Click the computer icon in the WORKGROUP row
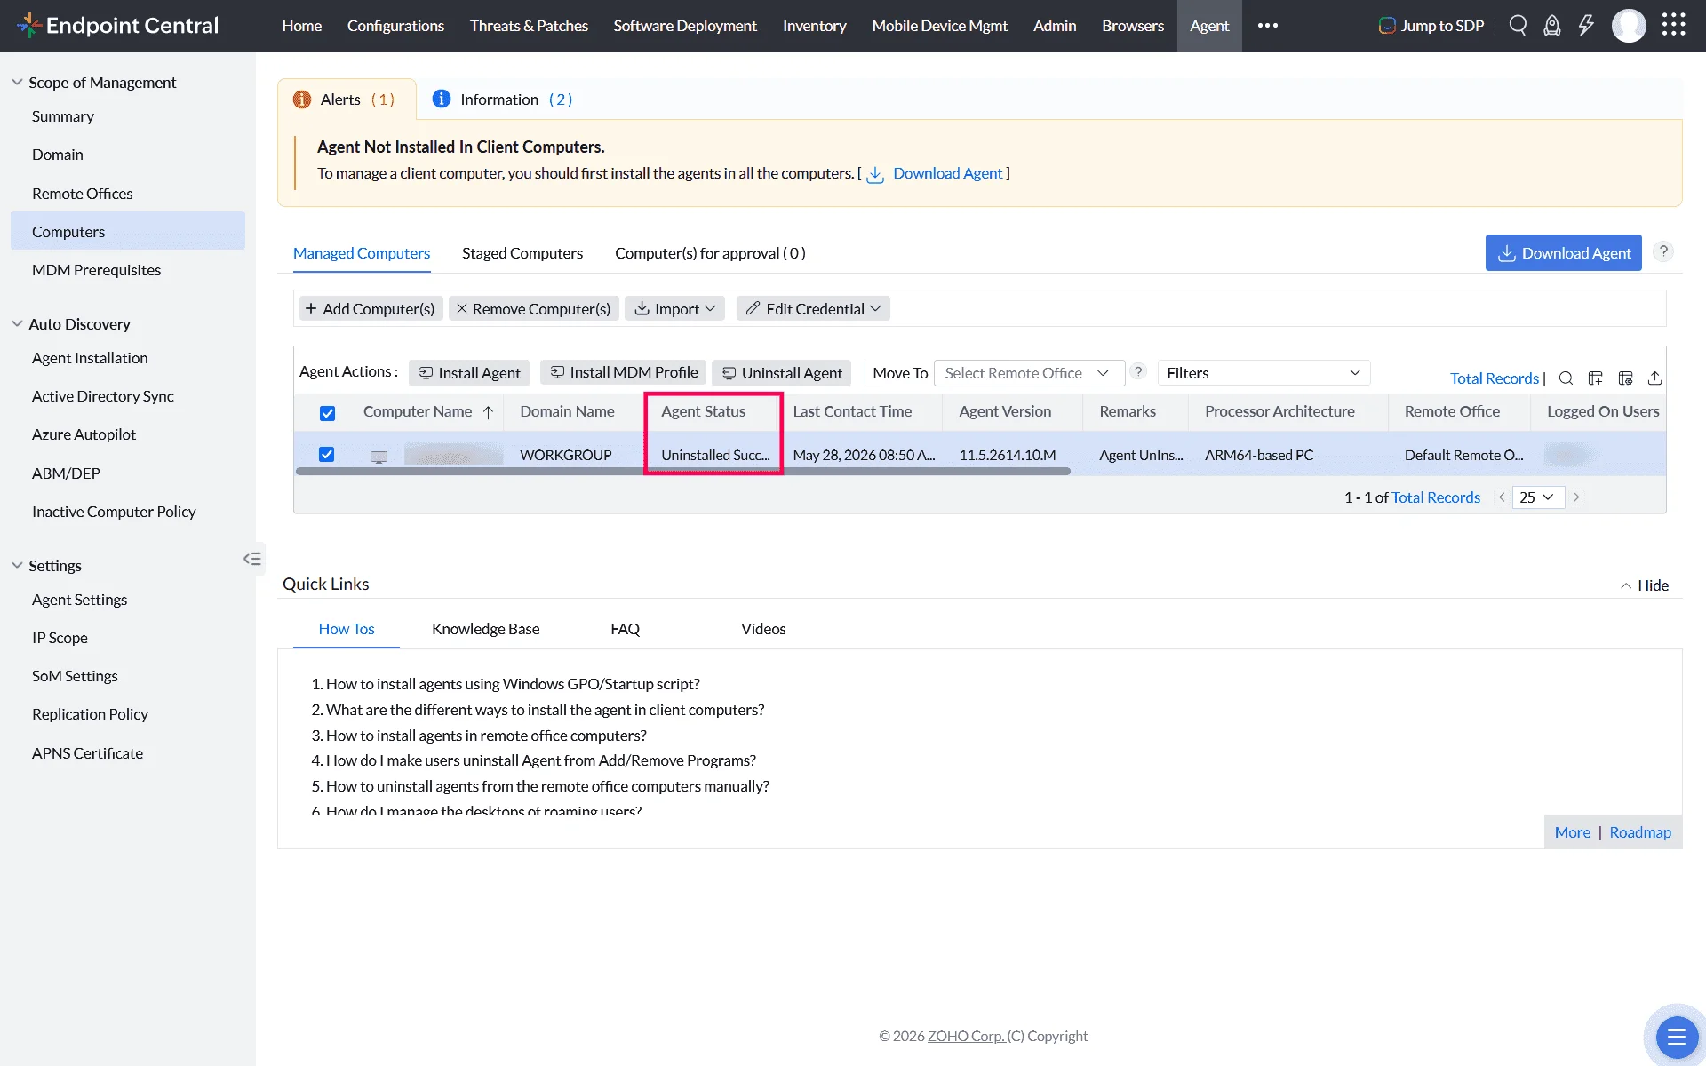 [379, 457]
